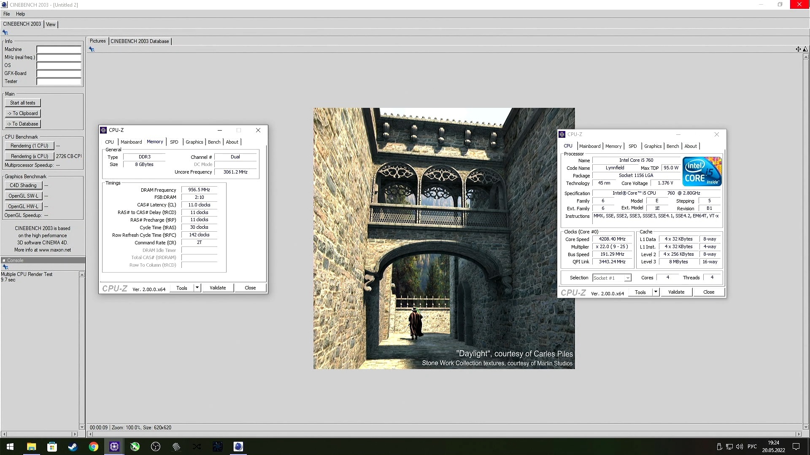The width and height of the screenshot is (810, 455).
Task: Open the Tools dropdown arrow in Memory CPU-Z
Action: point(197,288)
